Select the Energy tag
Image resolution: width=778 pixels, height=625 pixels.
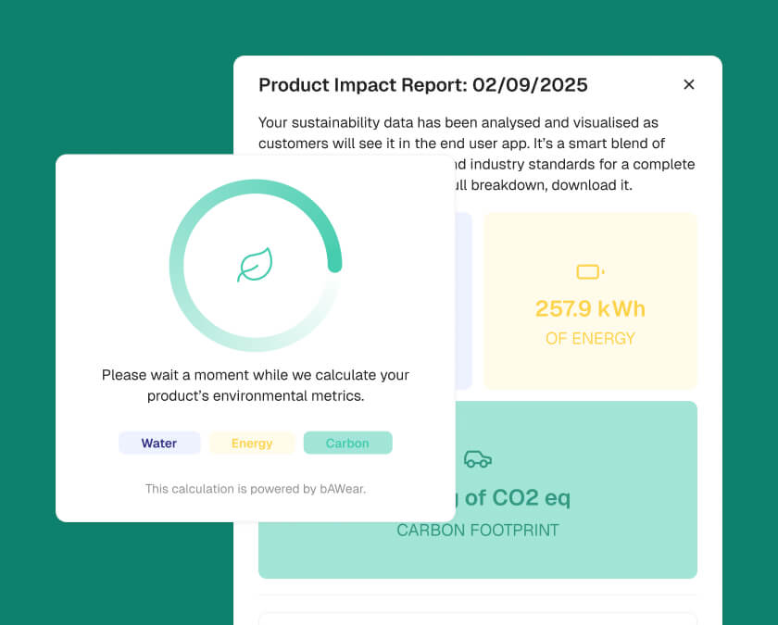tap(252, 443)
